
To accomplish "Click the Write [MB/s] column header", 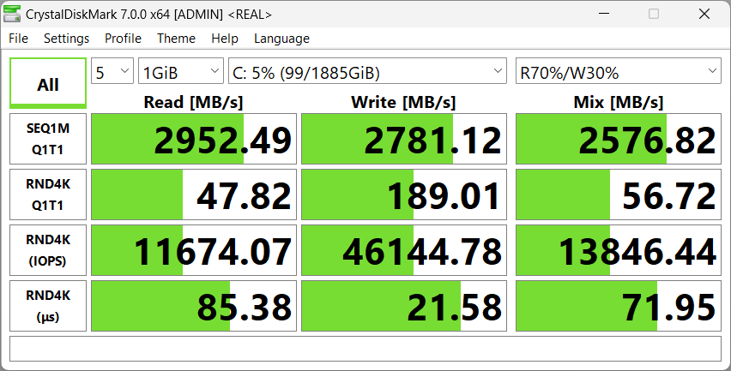I will [x=403, y=102].
